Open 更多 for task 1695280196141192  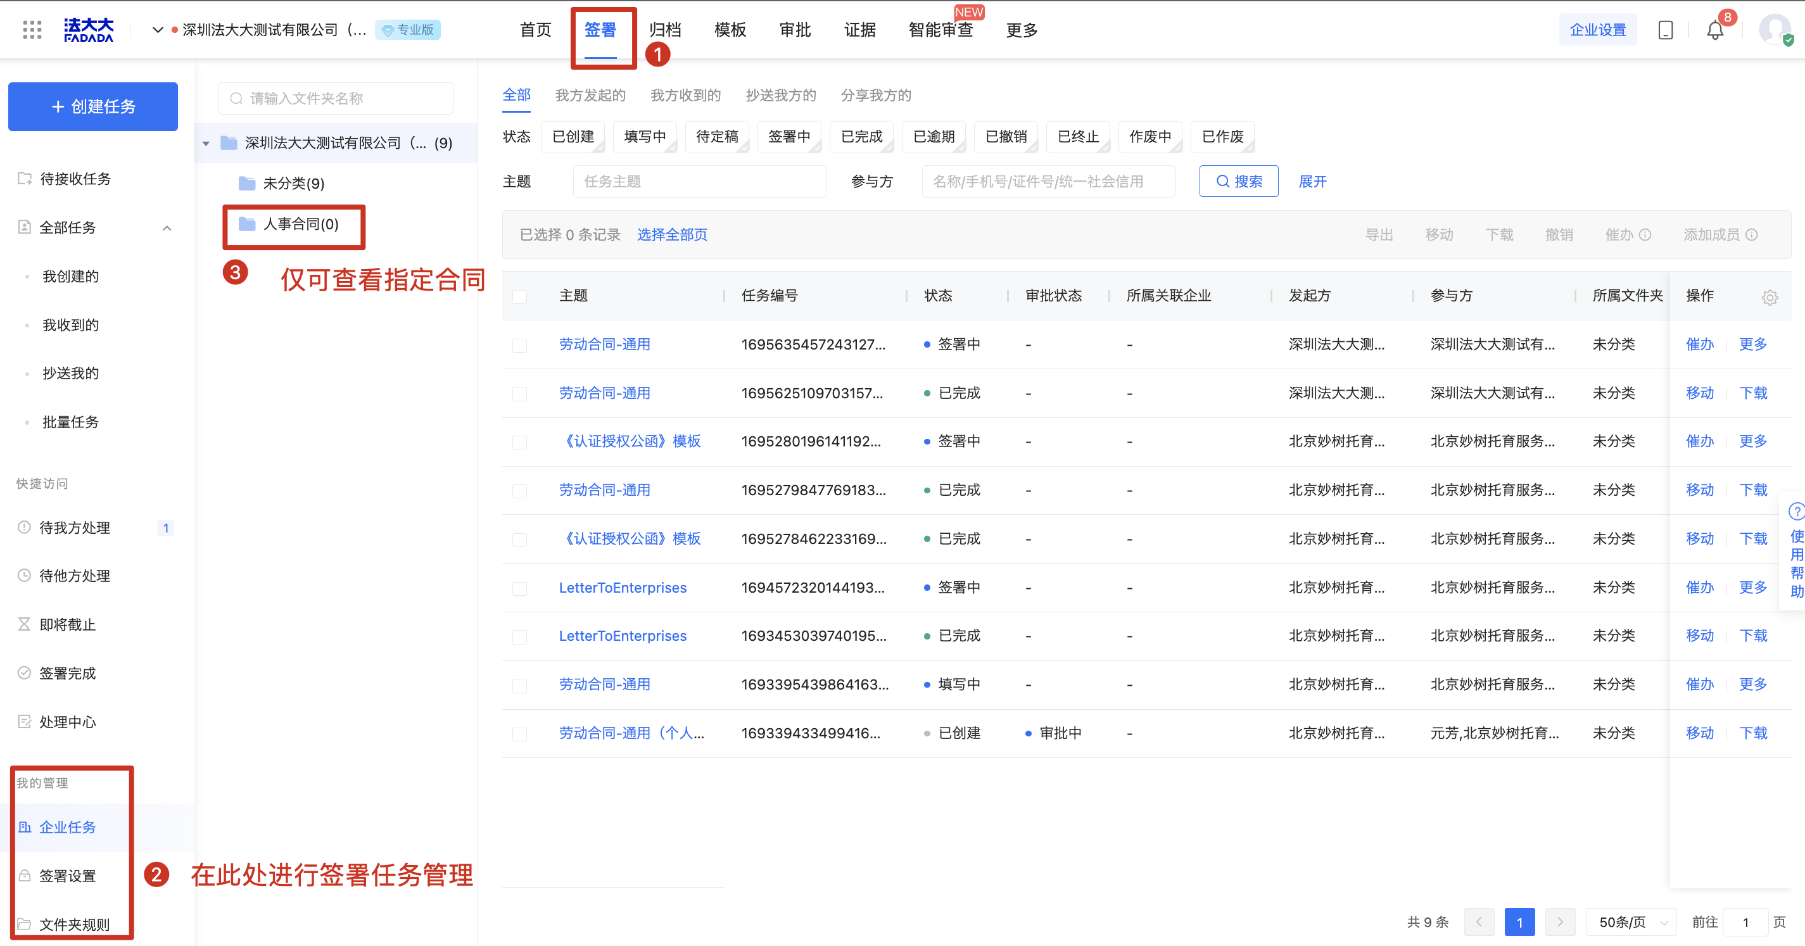(x=1752, y=441)
